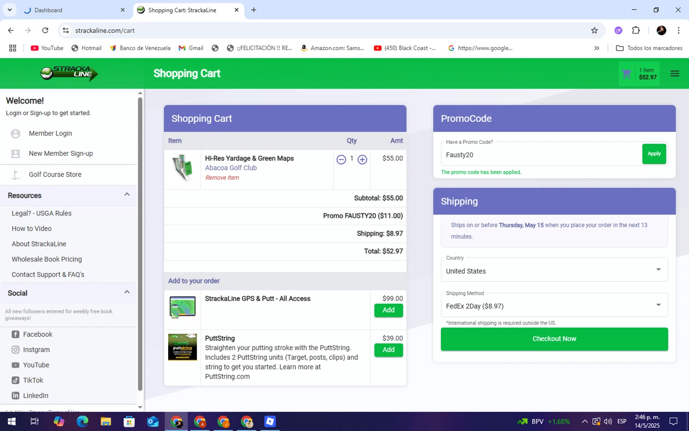Open the Windows Start menu
The height and width of the screenshot is (431, 689).
tap(11, 421)
